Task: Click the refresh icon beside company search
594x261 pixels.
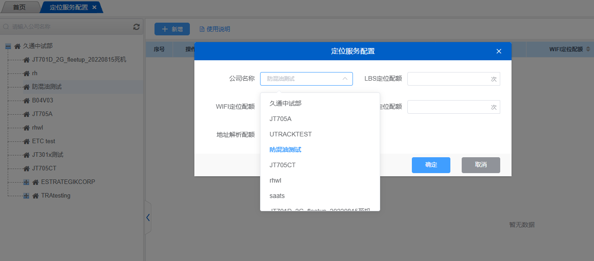Action: (x=136, y=27)
